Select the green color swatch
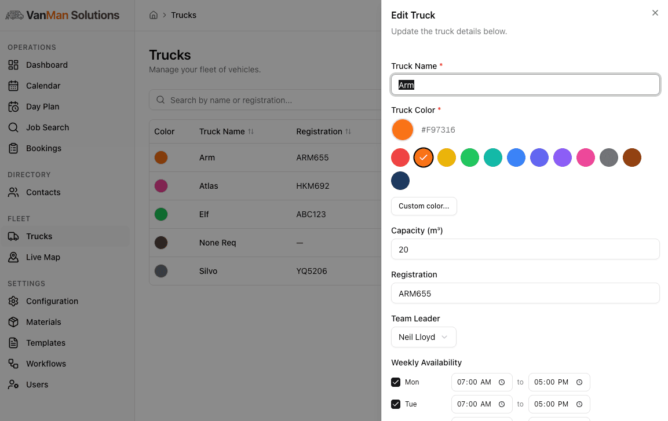Image resolution: width=668 pixels, height=421 pixels. tap(470, 158)
